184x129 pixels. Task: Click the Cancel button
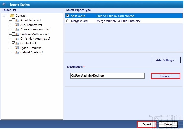click(168, 124)
